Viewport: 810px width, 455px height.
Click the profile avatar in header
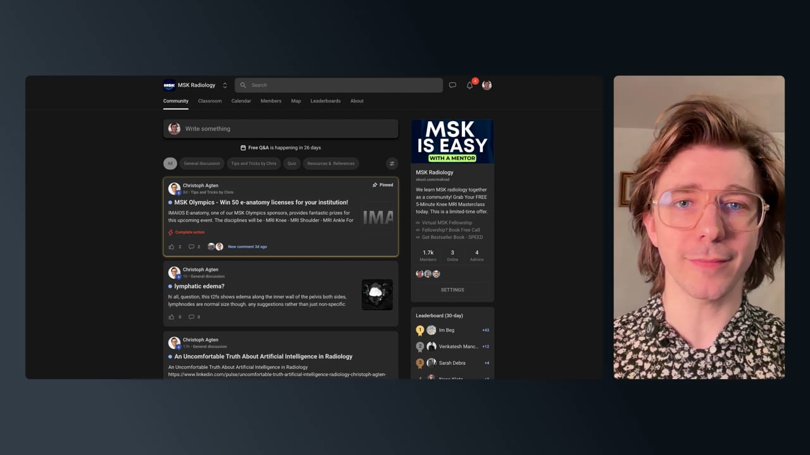(487, 85)
